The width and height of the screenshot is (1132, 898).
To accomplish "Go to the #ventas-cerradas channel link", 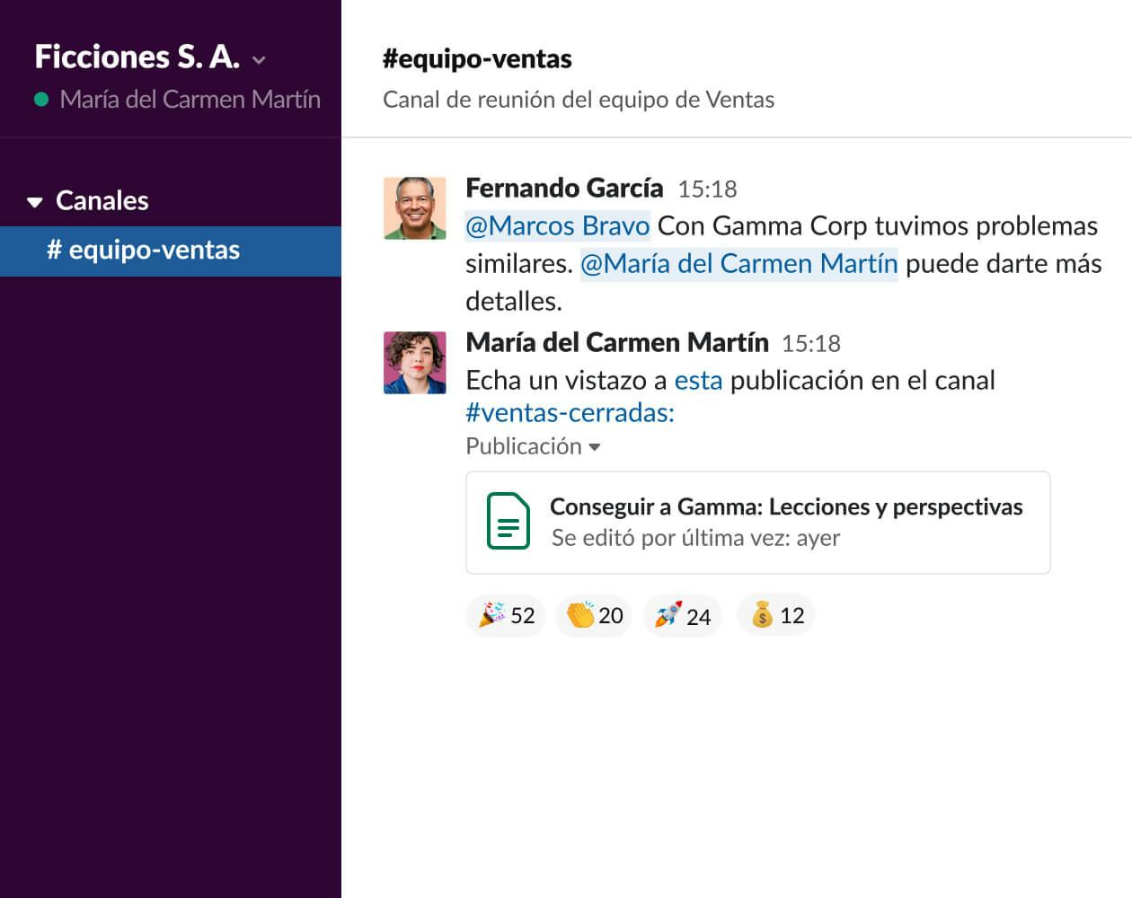I will [x=569, y=413].
